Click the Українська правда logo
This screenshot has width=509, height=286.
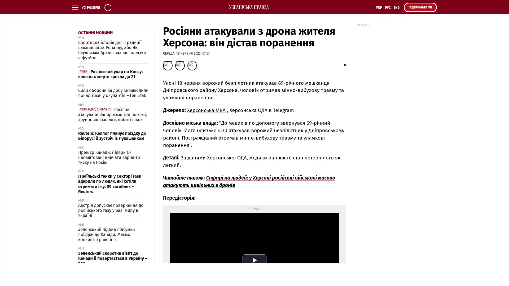(249, 7)
